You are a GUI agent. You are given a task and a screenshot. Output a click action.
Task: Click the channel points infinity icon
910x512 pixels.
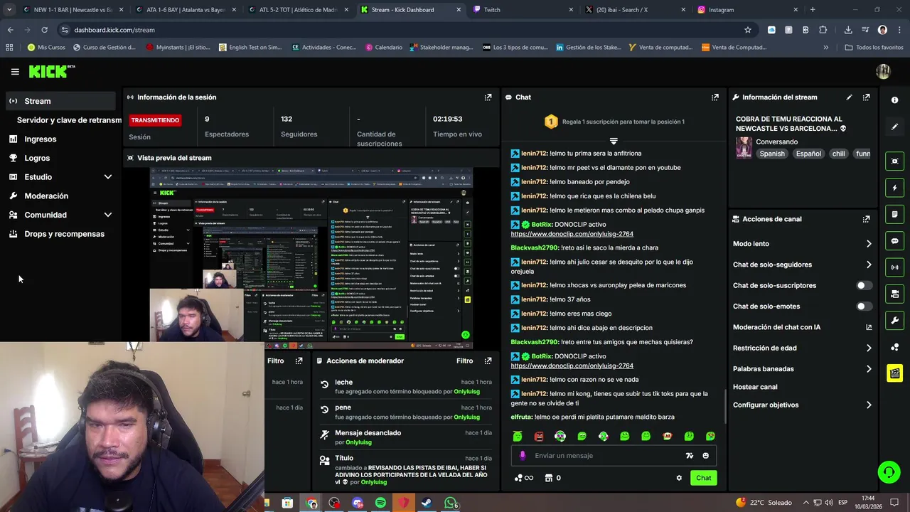tap(523, 478)
